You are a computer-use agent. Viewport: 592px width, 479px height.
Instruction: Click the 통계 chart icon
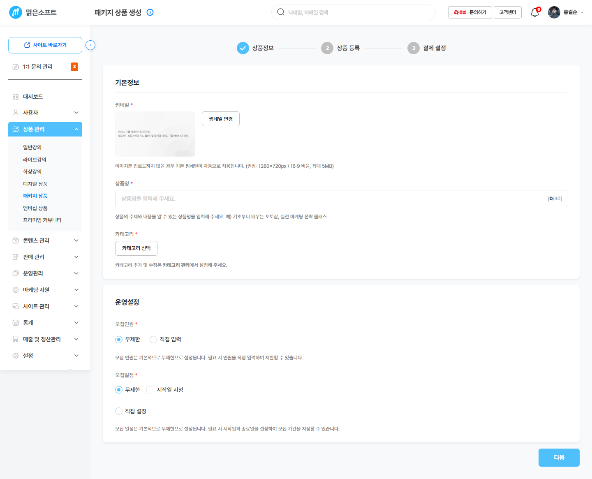(x=16, y=323)
